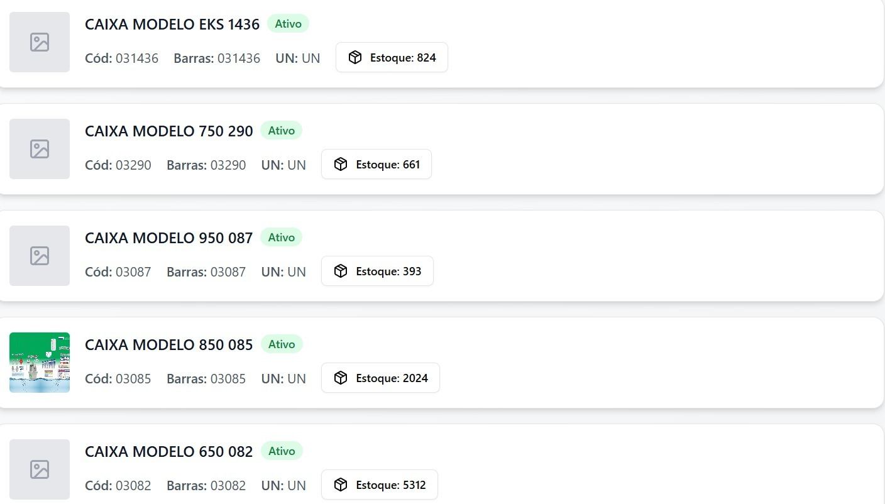
Task: Open the Estoque: 824 stock button
Action: click(x=392, y=58)
